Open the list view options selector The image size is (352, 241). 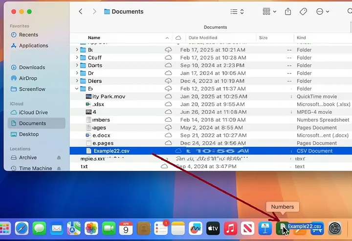click(237, 11)
